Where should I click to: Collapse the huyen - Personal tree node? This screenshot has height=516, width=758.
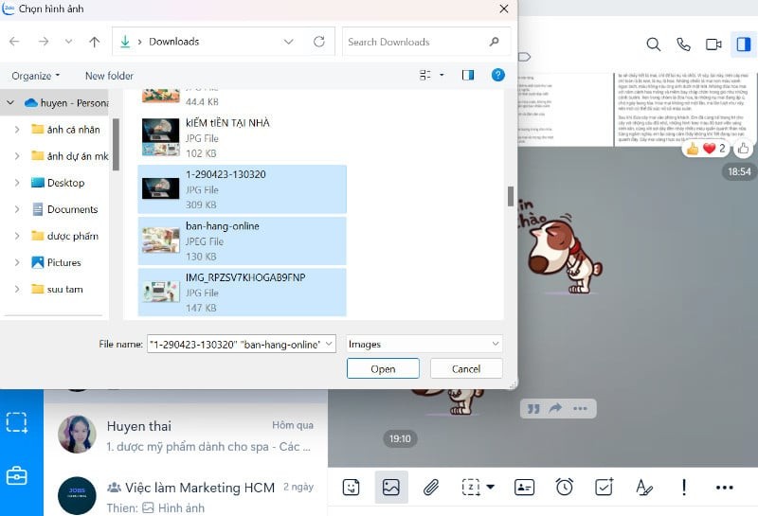[10, 103]
